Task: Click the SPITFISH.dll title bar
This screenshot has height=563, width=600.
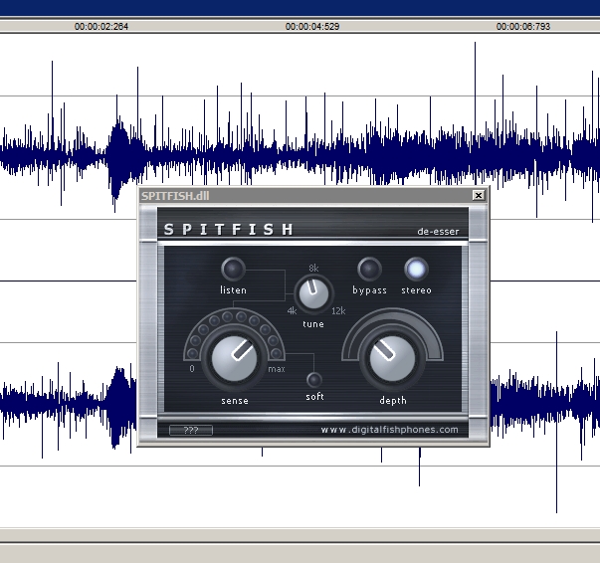Action: click(x=306, y=195)
